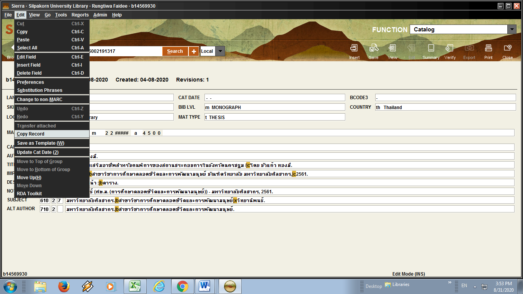523x294 pixels.
Task: Choose Change to non-MARC
Action: coord(52,100)
